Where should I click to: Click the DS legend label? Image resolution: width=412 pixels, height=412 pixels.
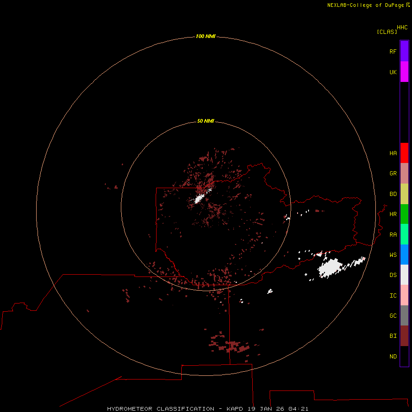click(393, 275)
